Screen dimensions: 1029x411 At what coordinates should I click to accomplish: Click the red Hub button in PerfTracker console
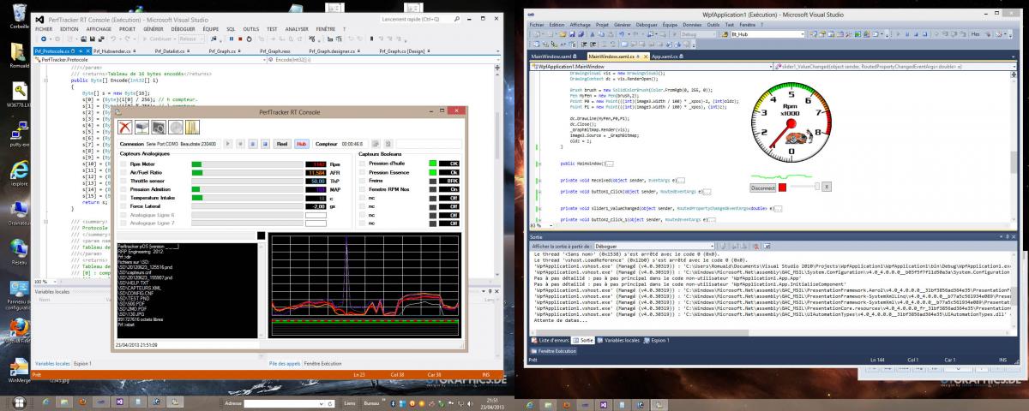pyautogui.click(x=302, y=144)
